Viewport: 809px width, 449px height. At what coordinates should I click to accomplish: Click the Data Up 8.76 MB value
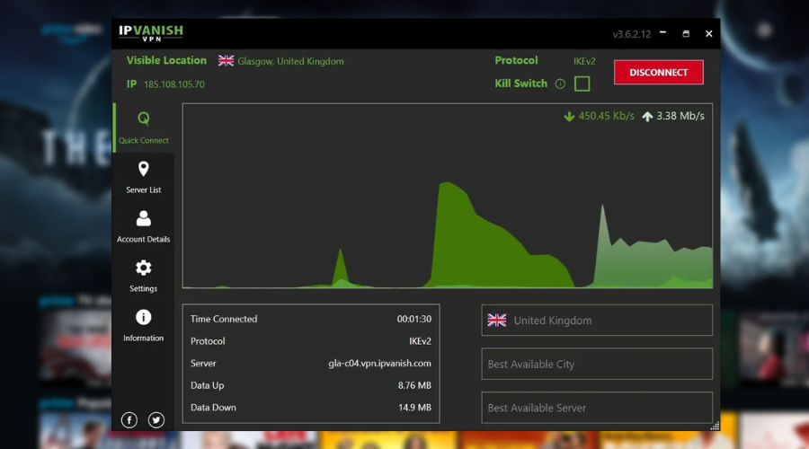[x=414, y=385]
